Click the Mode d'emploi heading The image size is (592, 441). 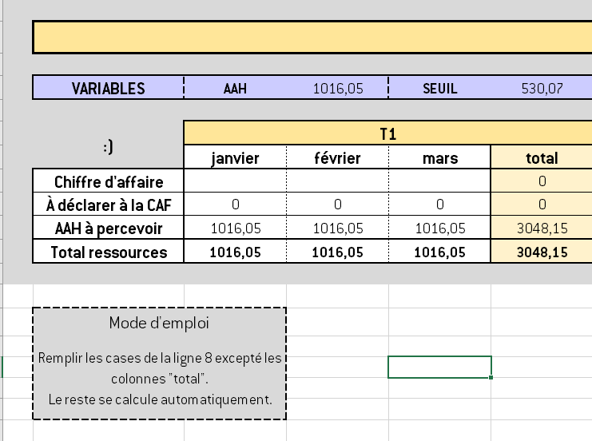coord(159,324)
